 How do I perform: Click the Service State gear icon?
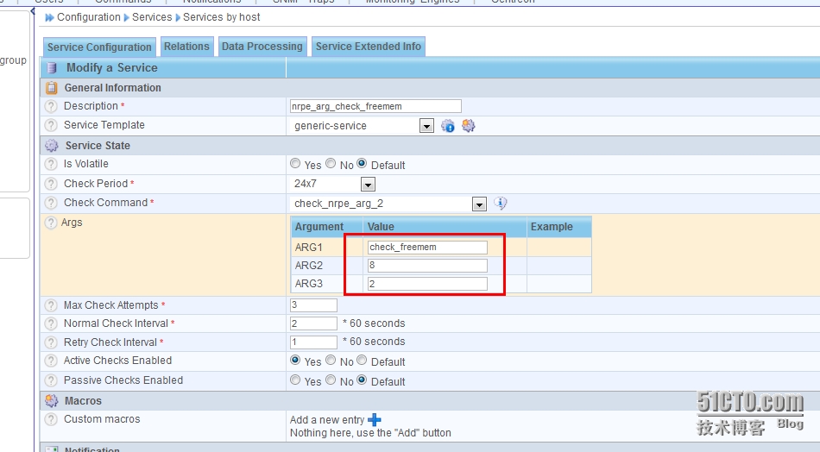tap(51, 145)
